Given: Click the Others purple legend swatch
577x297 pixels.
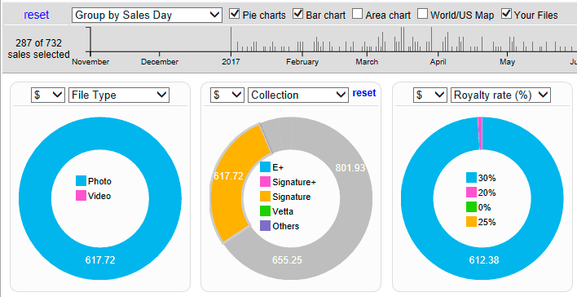Looking at the screenshot, I should 266,226.
